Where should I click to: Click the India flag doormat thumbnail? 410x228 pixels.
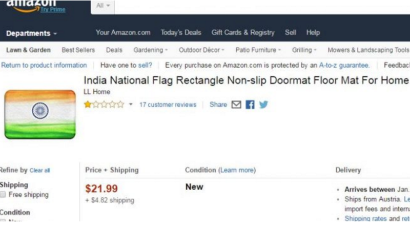(x=40, y=114)
